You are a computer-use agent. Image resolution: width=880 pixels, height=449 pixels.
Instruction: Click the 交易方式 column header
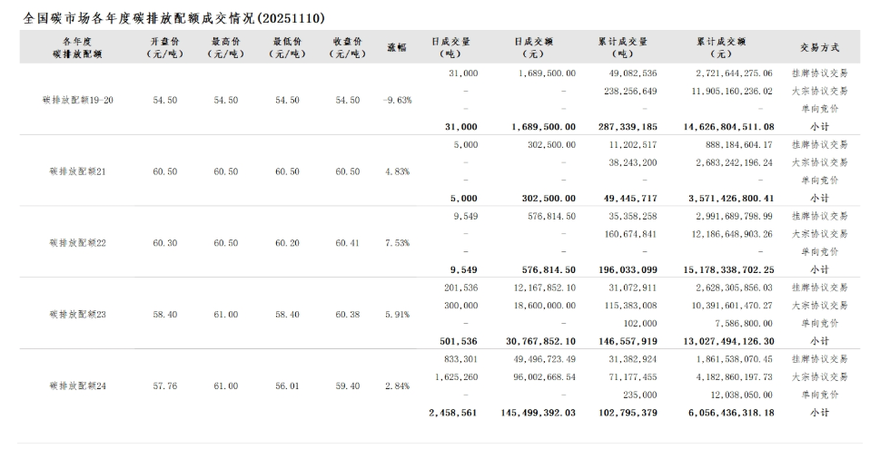click(x=819, y=48)
